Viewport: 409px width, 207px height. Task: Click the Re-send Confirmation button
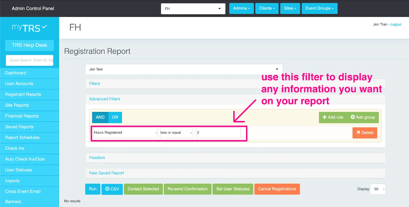pos(188,189)
